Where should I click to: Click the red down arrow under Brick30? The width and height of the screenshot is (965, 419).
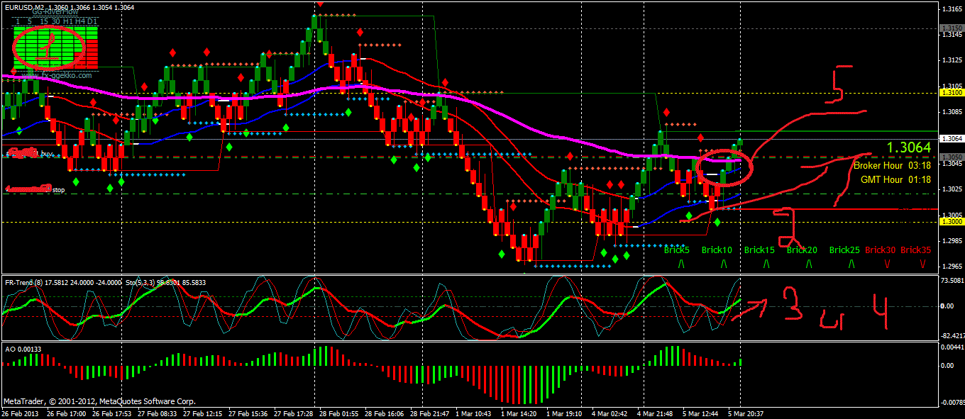(x=887, y=264)
